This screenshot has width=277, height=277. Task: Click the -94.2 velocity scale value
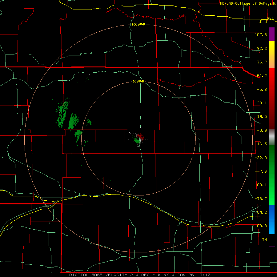coord(261,212)
